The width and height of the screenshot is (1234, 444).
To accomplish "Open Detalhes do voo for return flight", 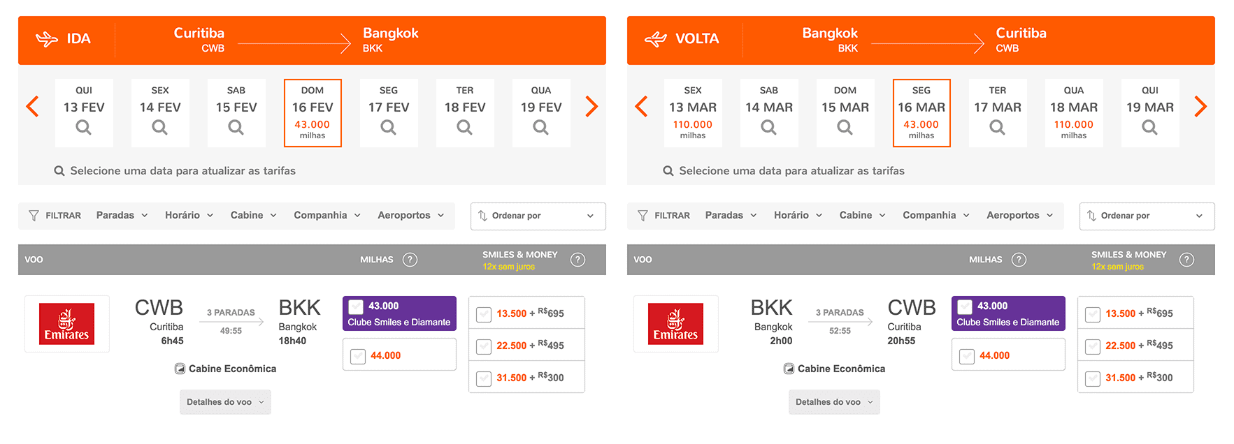I will point(834,402).
